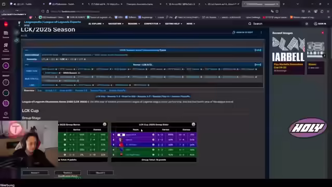Image resolution: width=332 pixels, height=187 pixels.
Task: Click Team column header in Group Elder
Action: (x=135, y=129)
